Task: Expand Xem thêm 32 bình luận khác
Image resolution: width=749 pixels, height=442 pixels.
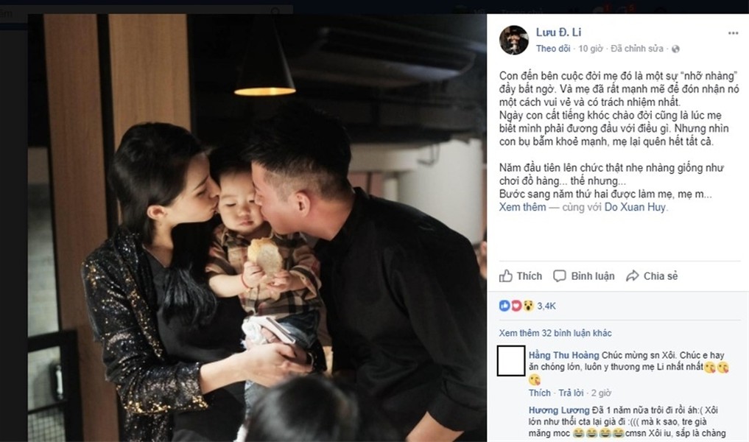Action: pyautogui.click(x=555, y=333)
